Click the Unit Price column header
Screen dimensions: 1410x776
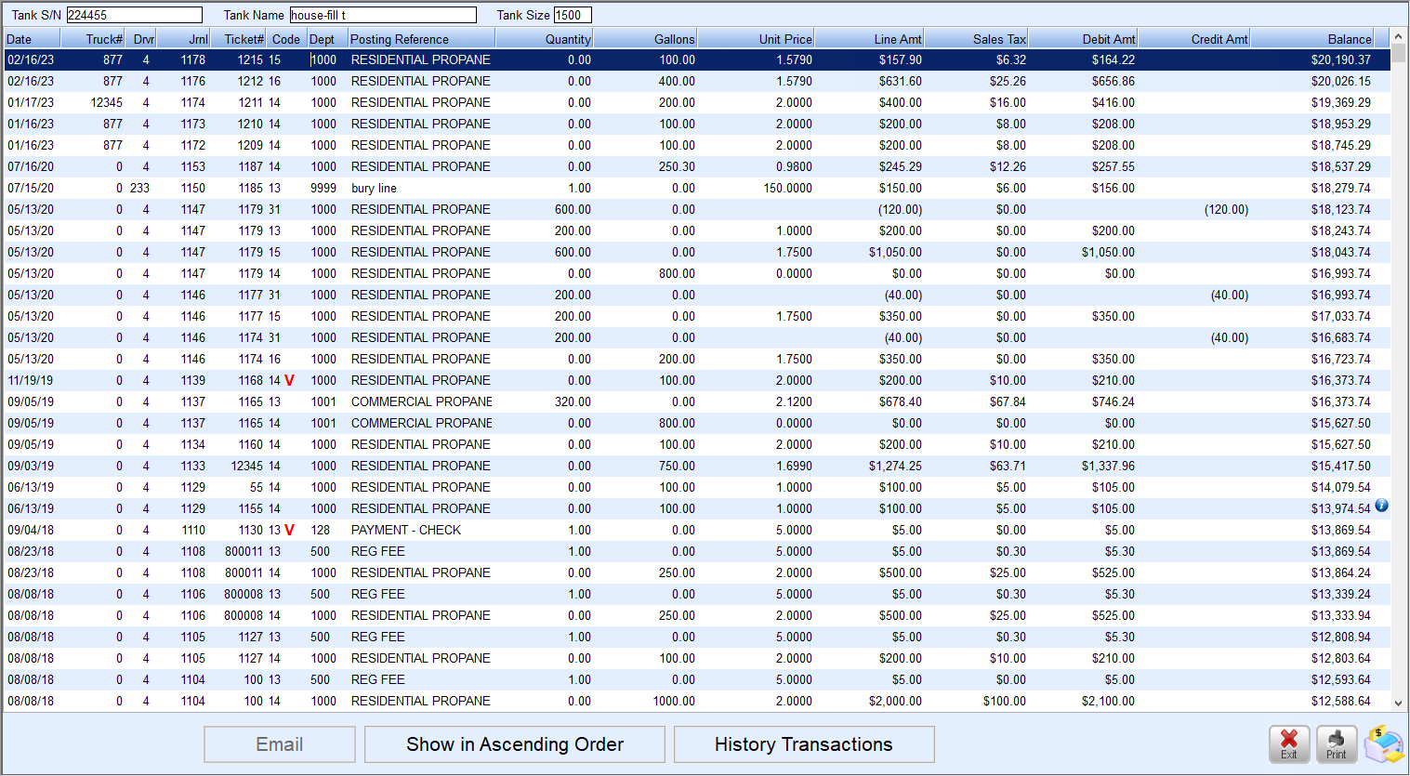point(756,39)
